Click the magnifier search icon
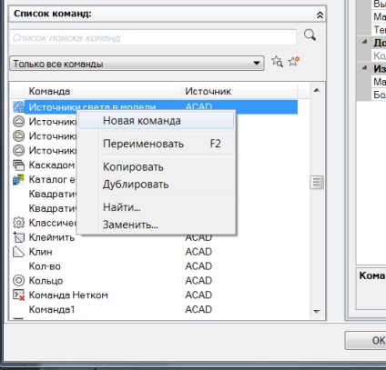The height and width of the screenshot is (370, 386). click(310, 35)
